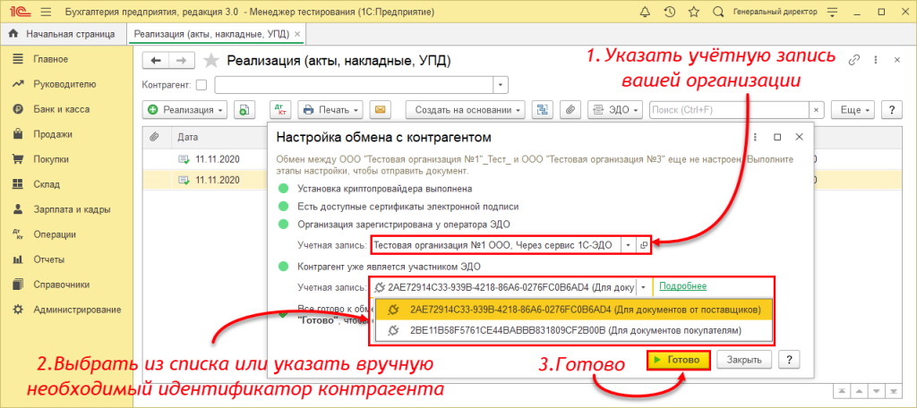Screen dimensions: 917x408
Task: Select identifier 2BE11B58F5761 (Для документов покупателям)
Action: point(574,331)
